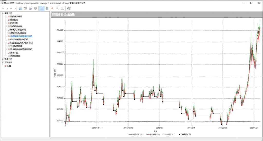Select 平仓权益曲线 in the tree
The height and width of the screenshot is (141, 263).
tap(16, 46)
